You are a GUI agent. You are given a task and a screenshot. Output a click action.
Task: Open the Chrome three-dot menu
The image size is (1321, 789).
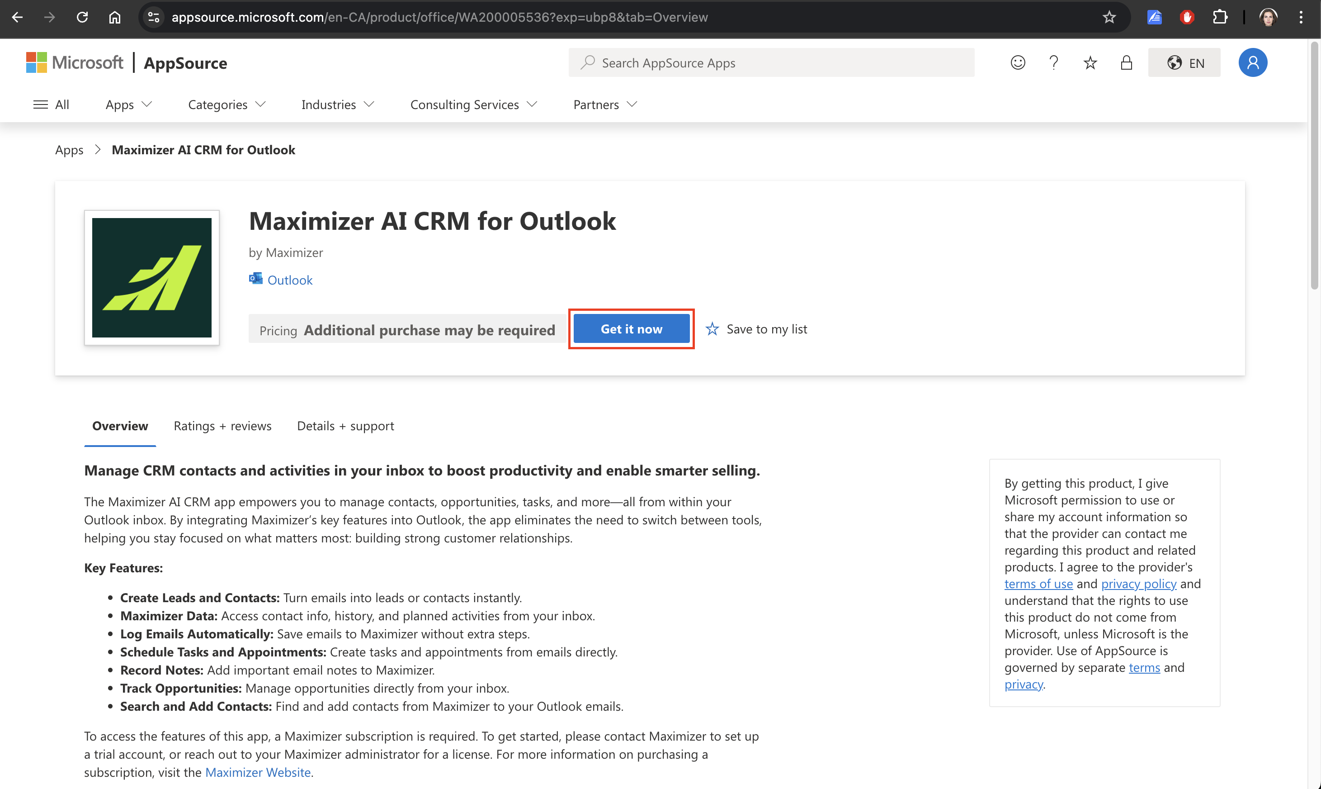(1301, 17)
